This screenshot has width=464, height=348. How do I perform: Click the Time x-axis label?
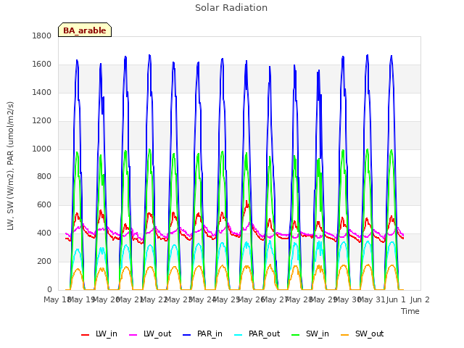tap(410, 311)
